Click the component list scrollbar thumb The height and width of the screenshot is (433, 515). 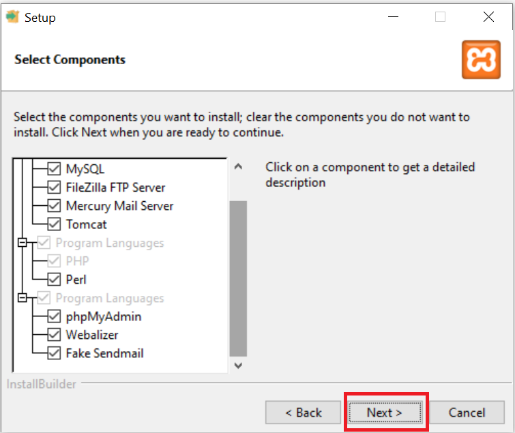point(238,278)
